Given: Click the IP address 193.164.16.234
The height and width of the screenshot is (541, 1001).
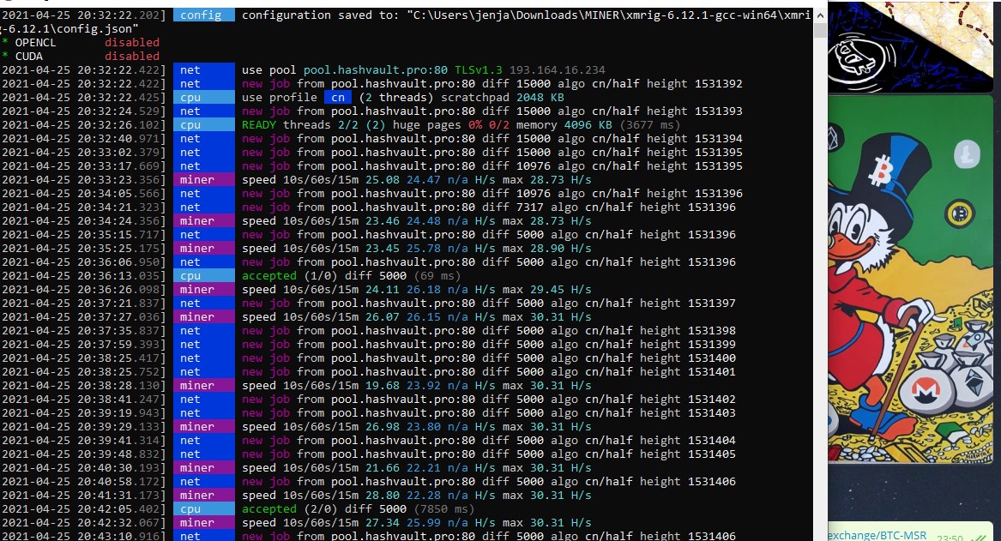Looking at the screenshot, I should 558,69.
